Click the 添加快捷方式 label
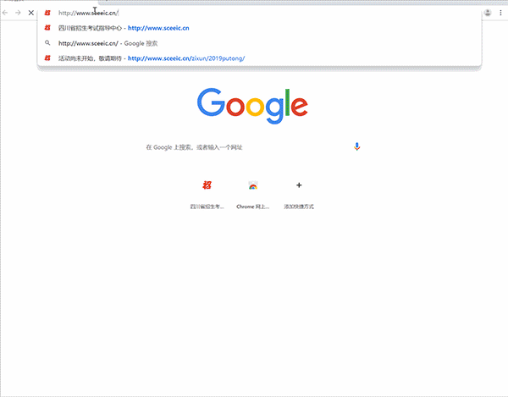 (x=299, y=207)
